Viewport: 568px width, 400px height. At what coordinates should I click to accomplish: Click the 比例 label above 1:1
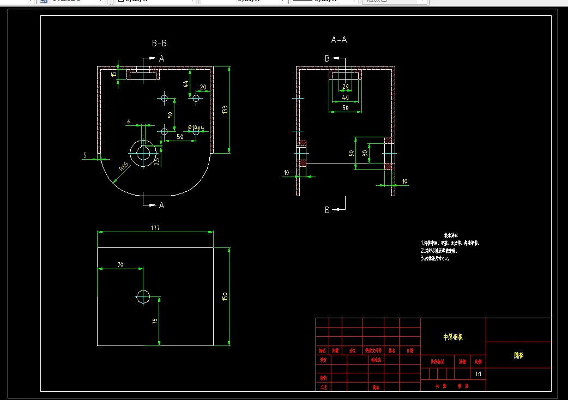(x=478, y=362)
